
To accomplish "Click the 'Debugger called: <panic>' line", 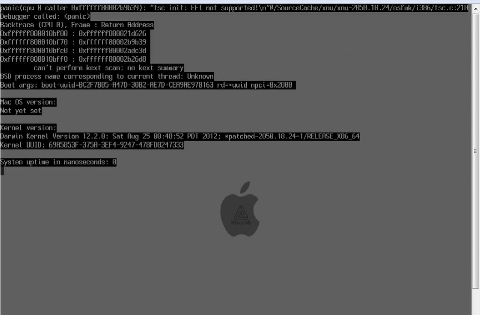I will tap(45, 16).
